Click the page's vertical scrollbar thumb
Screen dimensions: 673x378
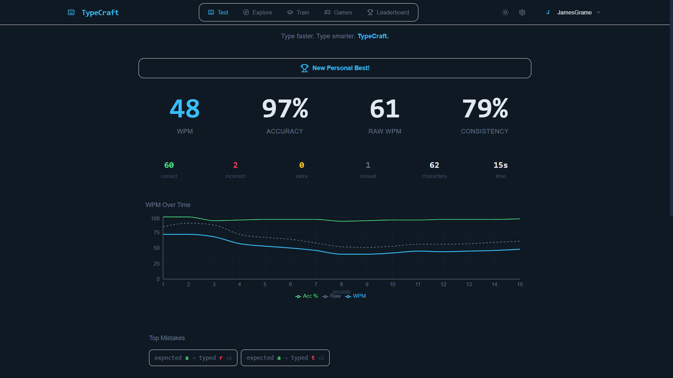(671, 109)
